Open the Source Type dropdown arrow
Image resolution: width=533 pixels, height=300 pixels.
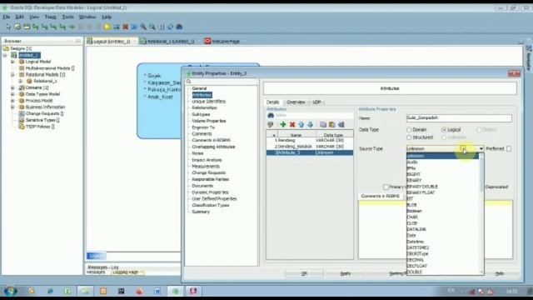click(481, 148)
